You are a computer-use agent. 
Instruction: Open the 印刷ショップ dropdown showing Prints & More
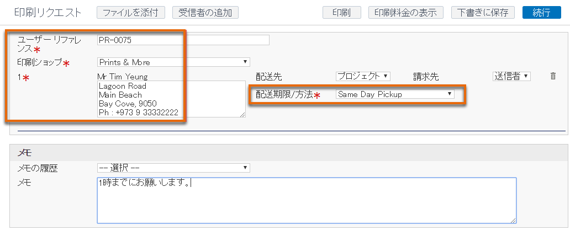[173, 62]
